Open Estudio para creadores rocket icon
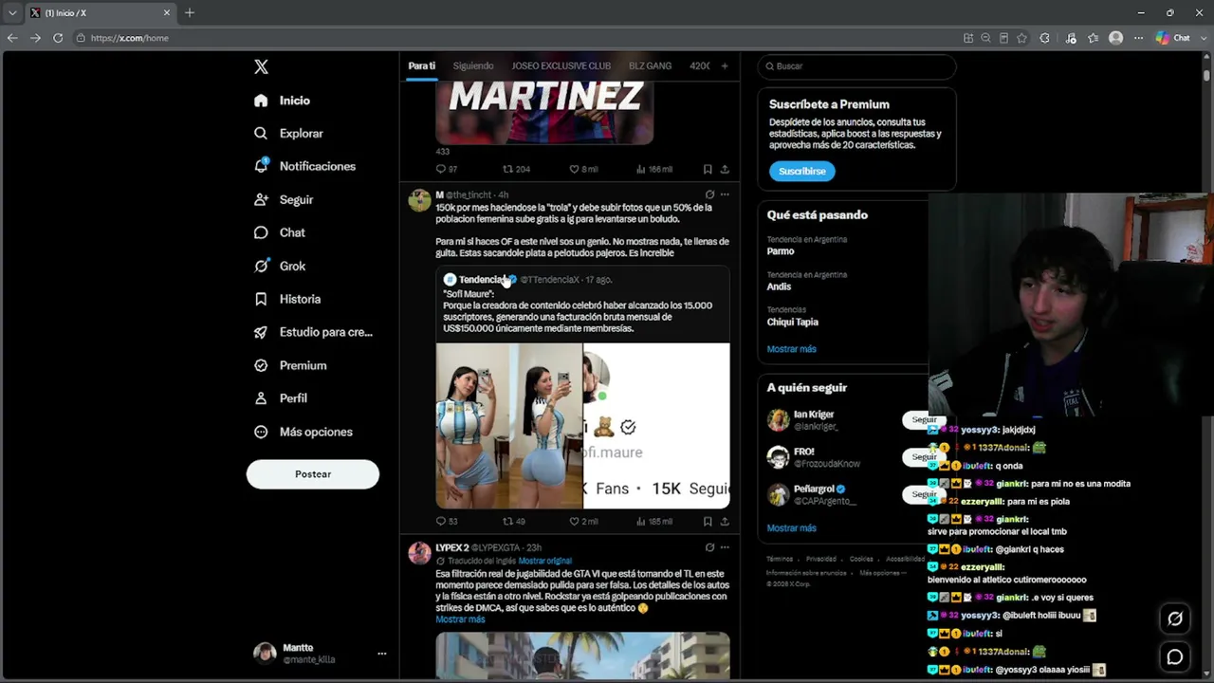 pyautogui.click(x=261, y=332)
